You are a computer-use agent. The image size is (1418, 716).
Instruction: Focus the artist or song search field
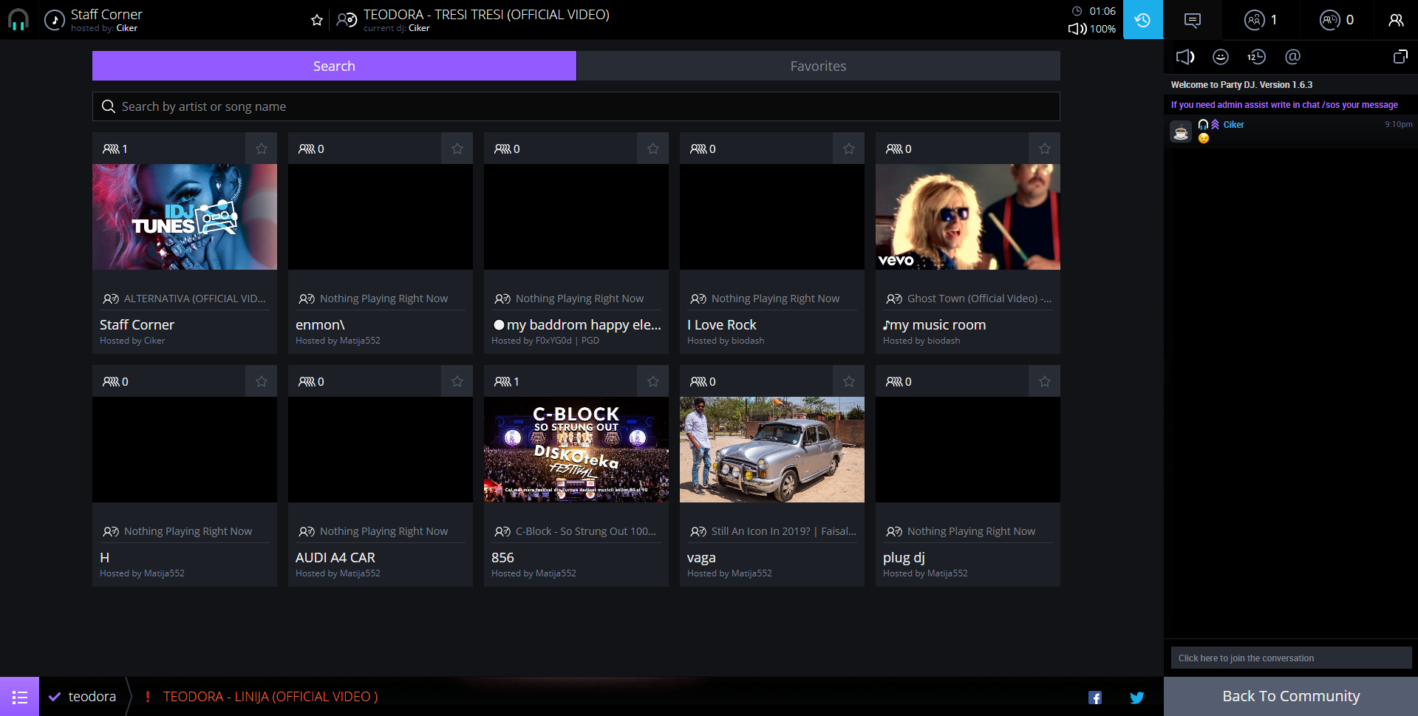(576, 106)
